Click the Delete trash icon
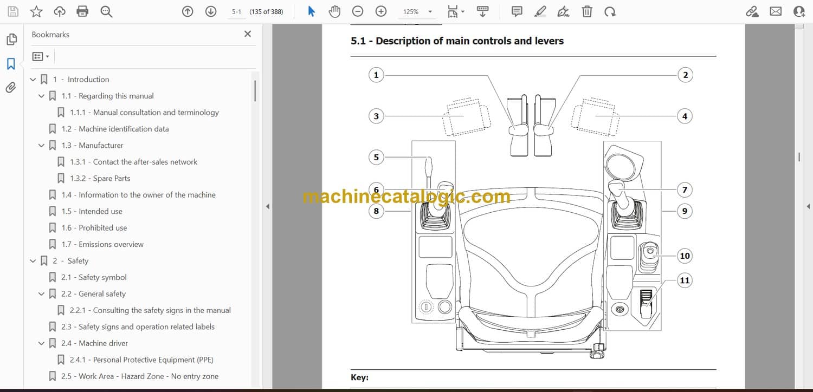Screen dimensions: 813x392 coord(587,11)
